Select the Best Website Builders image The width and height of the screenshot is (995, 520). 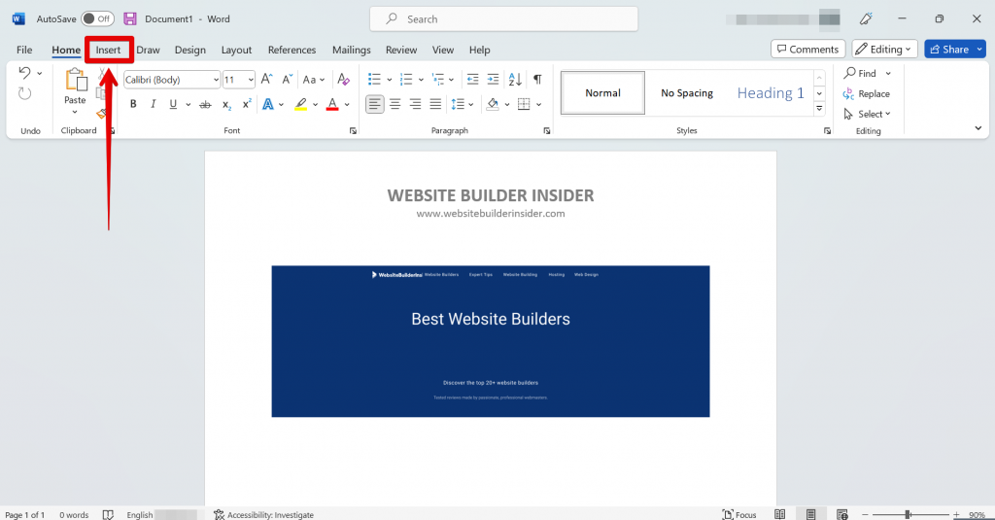click(x=491, y=341)
